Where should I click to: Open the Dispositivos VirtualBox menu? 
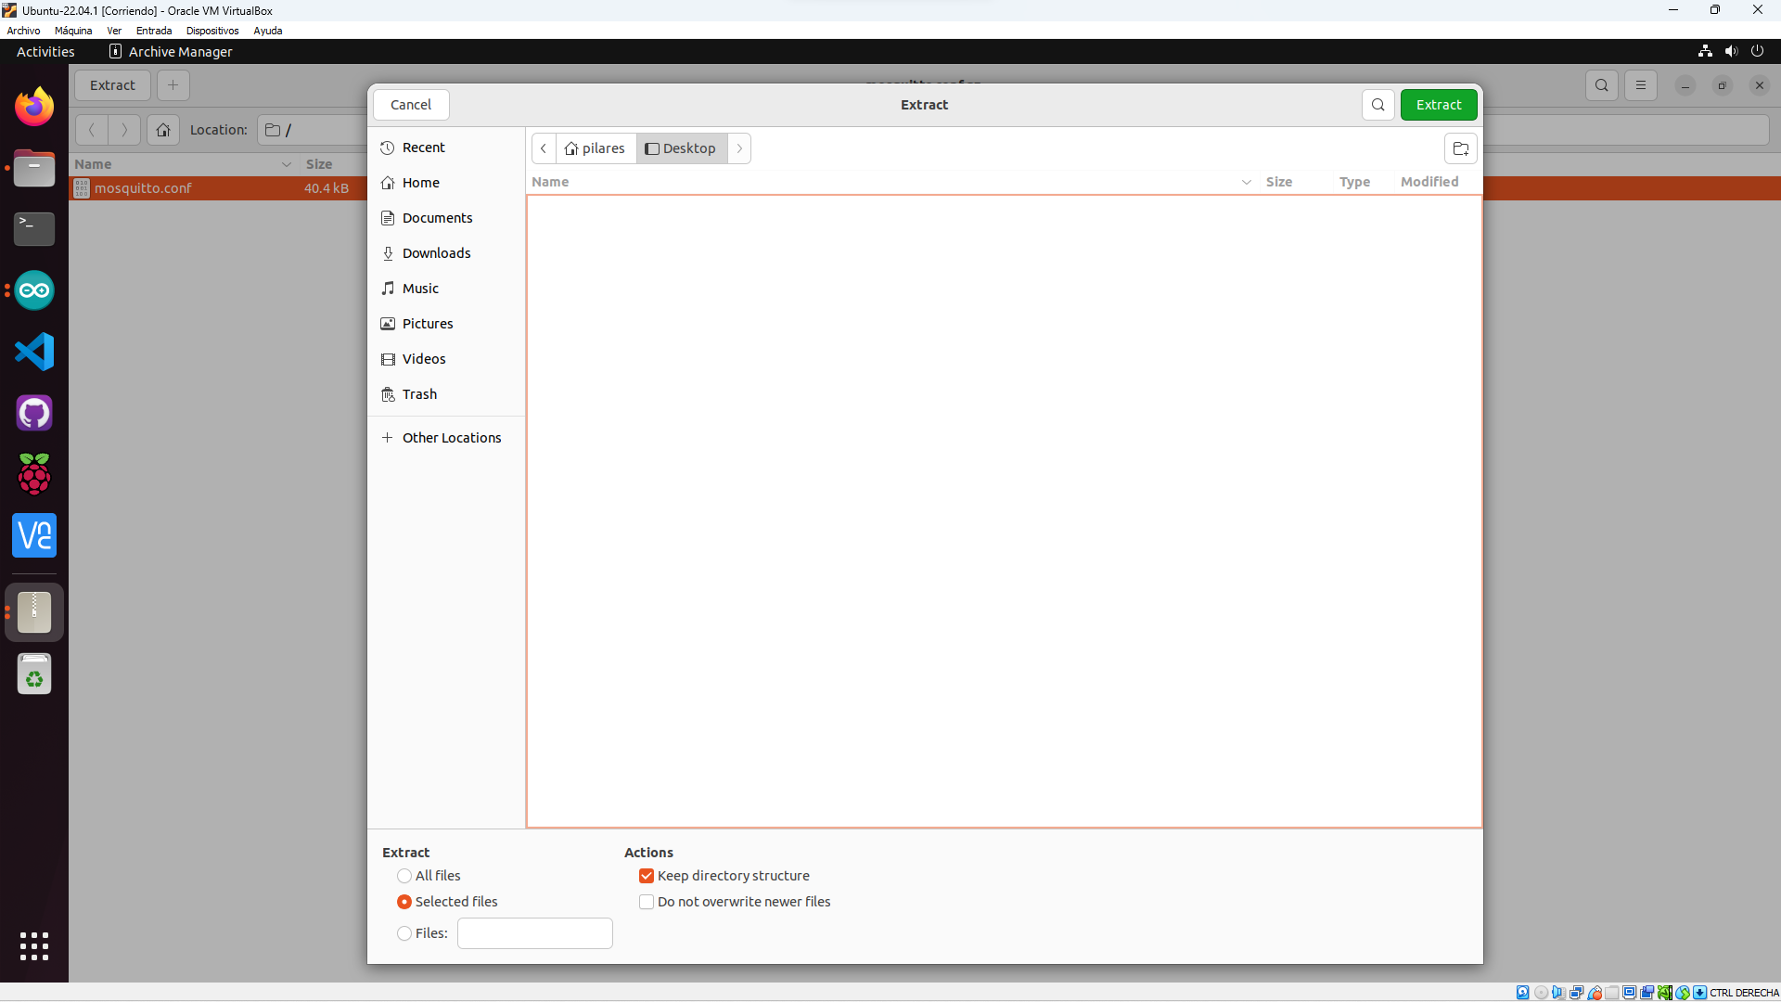pyautogui.click(x=212, y=31)
